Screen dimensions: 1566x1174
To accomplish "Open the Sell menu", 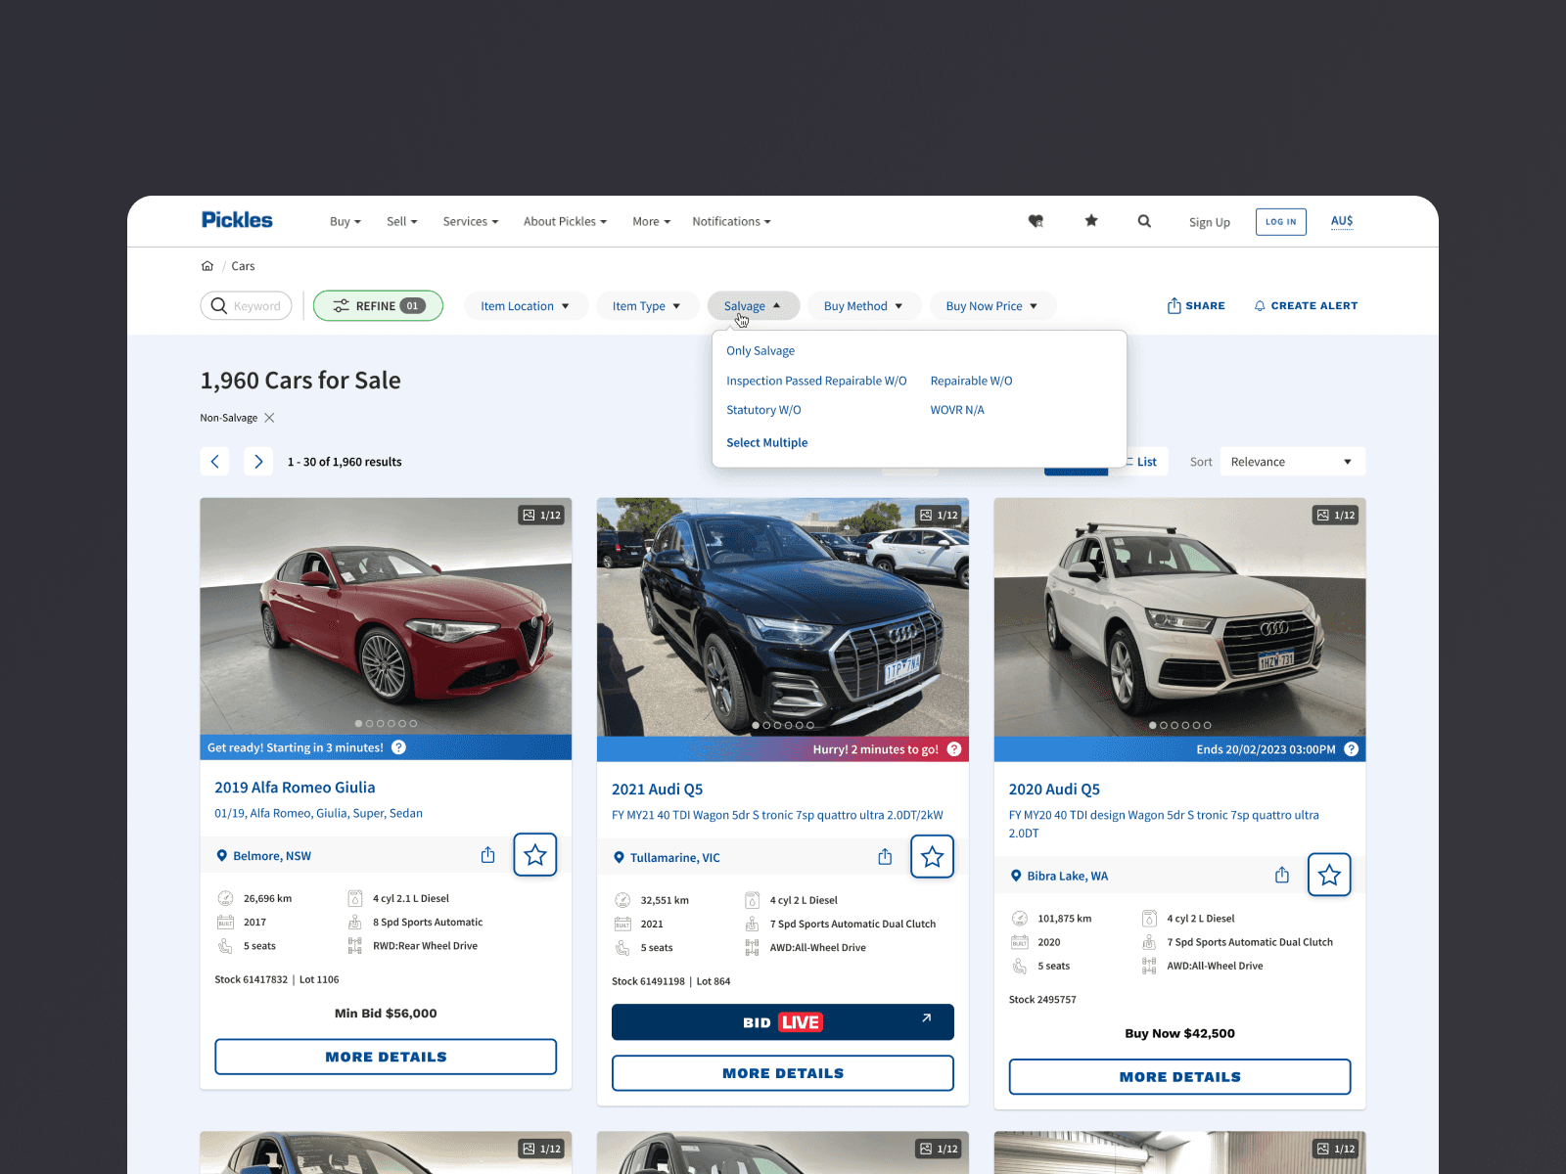I will point(402,222).
